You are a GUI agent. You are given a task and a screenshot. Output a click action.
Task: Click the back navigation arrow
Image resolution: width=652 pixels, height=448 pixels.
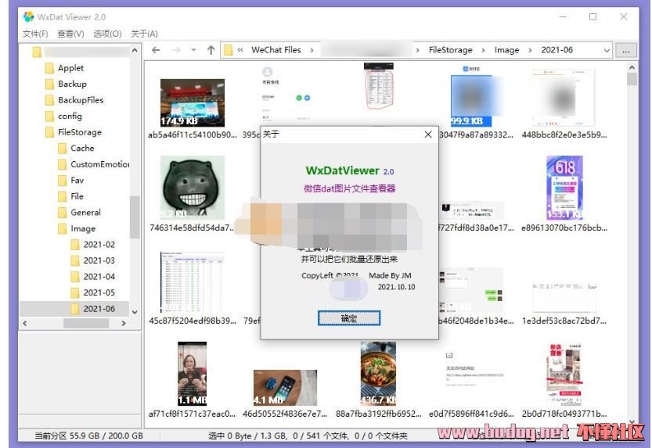[x=156, y=50]
